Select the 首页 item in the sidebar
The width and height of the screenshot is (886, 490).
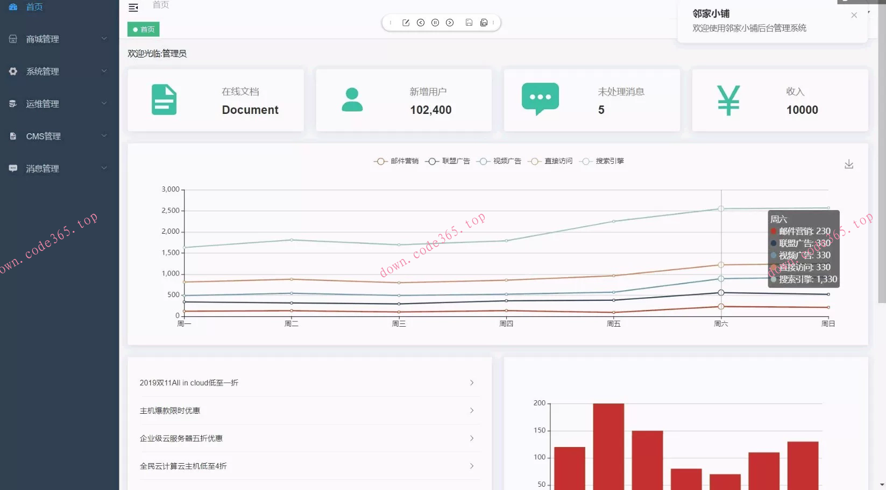[34, 7]
